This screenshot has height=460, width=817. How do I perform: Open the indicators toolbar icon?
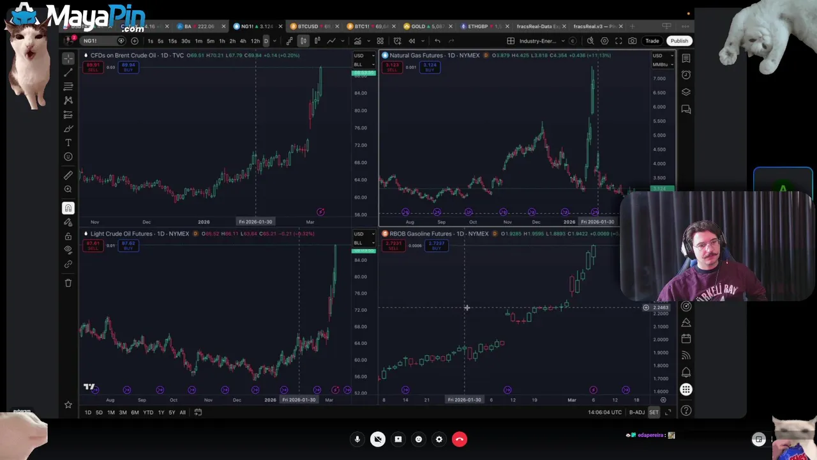(x=357, y=41)
